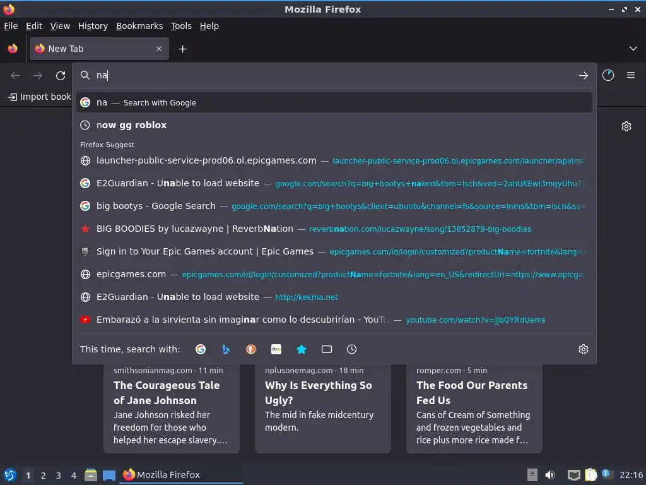Screen dimensions: 646x485
Task: Click the update notification tray icon
Action: pyautogui.click(x=608, y=474)
